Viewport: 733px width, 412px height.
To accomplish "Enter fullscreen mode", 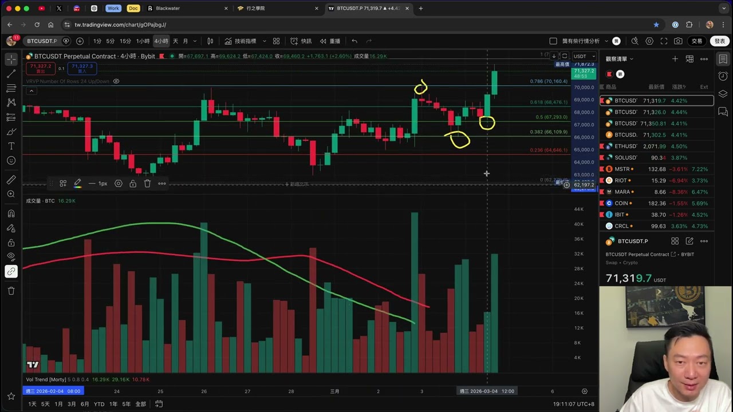I will [664, 41].
